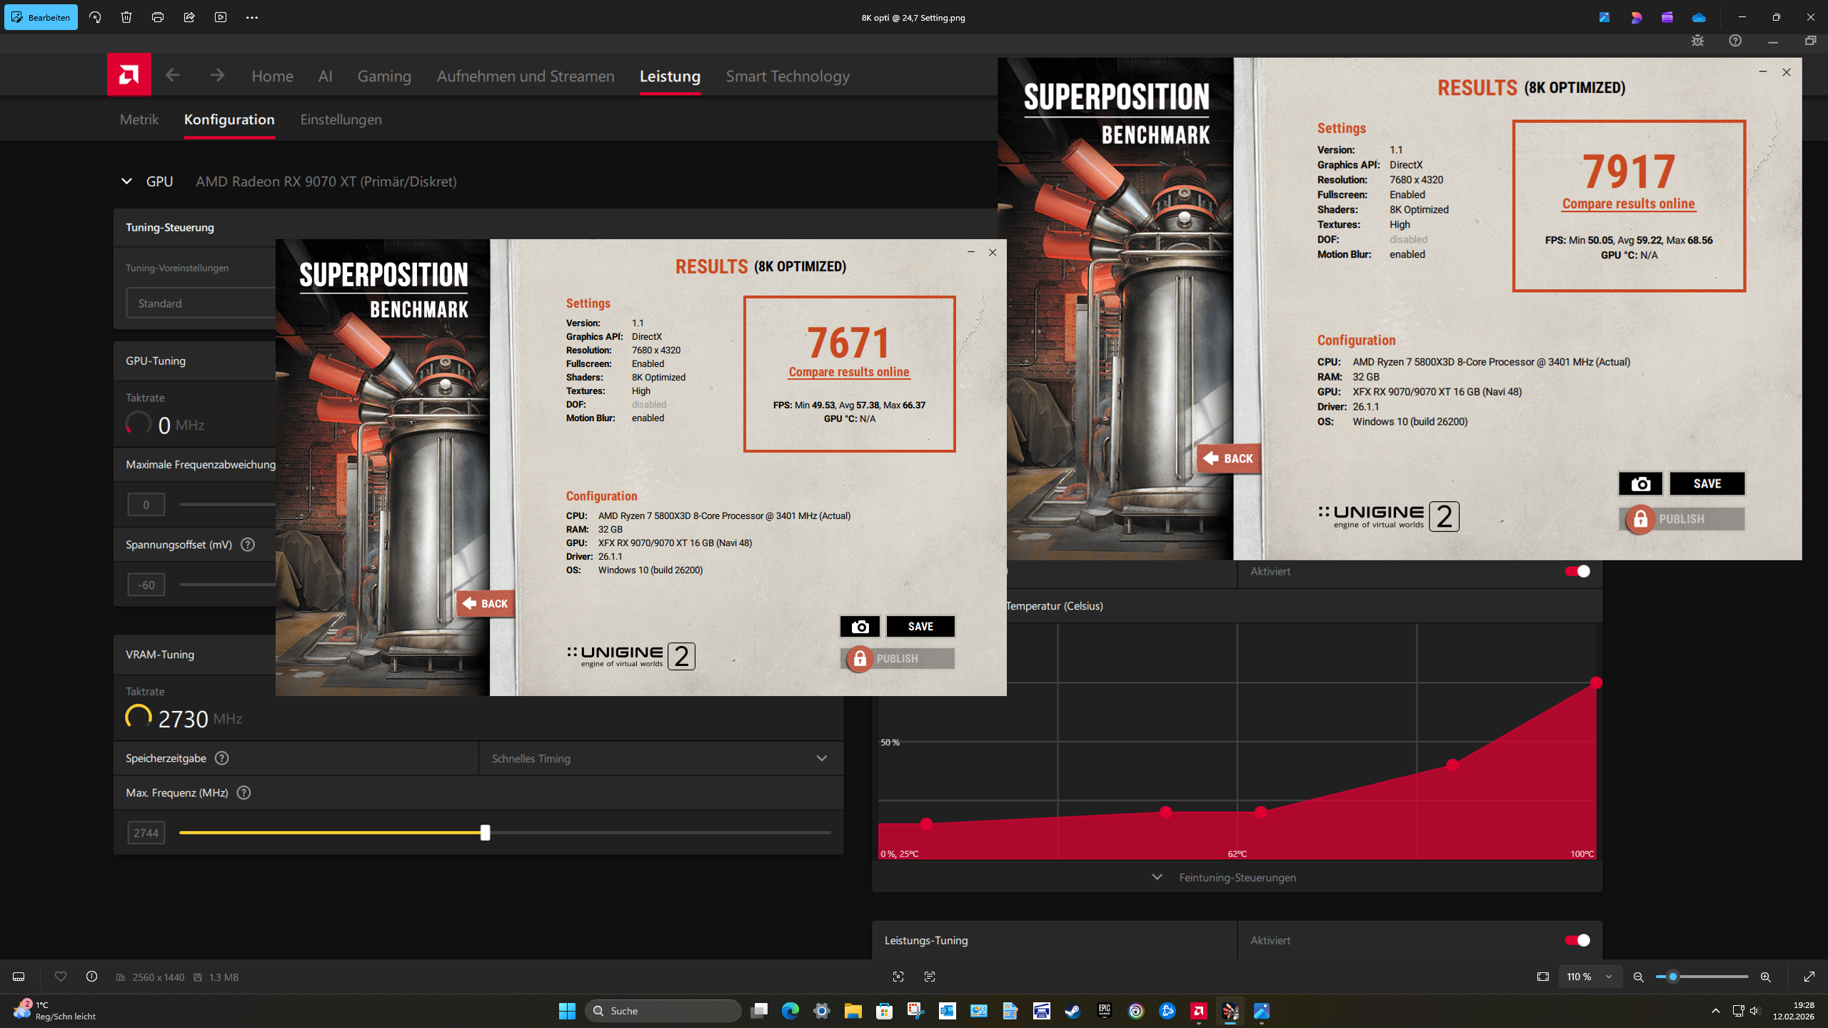Viewport: 1828px width, 1028px height.
Task: Switch to the Metrik tab
Action: 139,119
